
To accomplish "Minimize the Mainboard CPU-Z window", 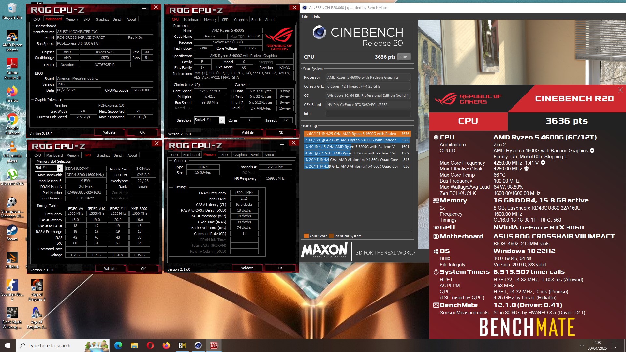I will click(x=144, y=8).
